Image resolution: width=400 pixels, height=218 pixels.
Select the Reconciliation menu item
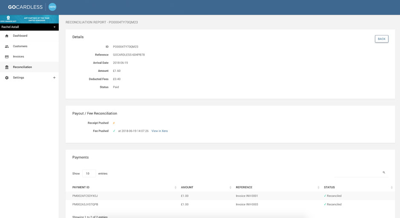(x=29, y=67)
